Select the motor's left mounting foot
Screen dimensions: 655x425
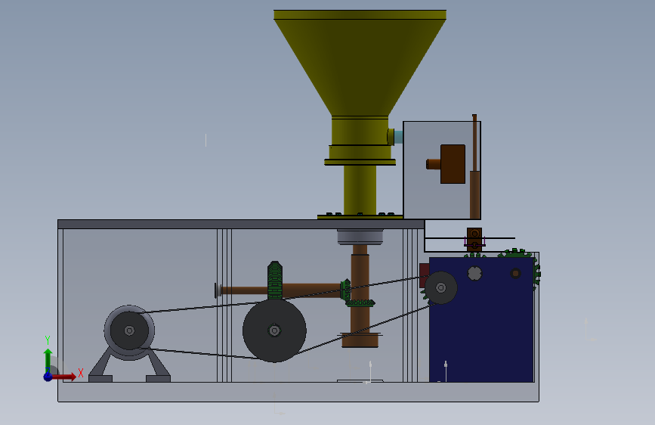[100, 379]
